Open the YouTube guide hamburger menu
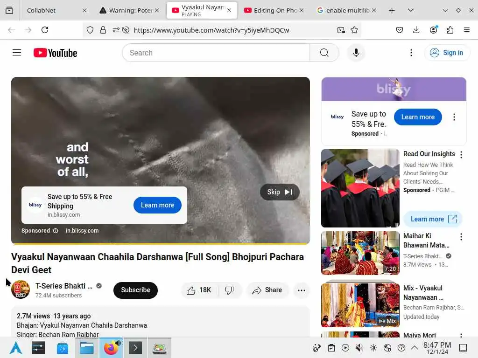 17,53
